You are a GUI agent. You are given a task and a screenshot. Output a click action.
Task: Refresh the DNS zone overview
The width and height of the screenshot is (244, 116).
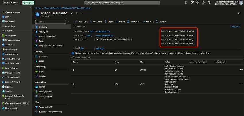tap(161, 22)
